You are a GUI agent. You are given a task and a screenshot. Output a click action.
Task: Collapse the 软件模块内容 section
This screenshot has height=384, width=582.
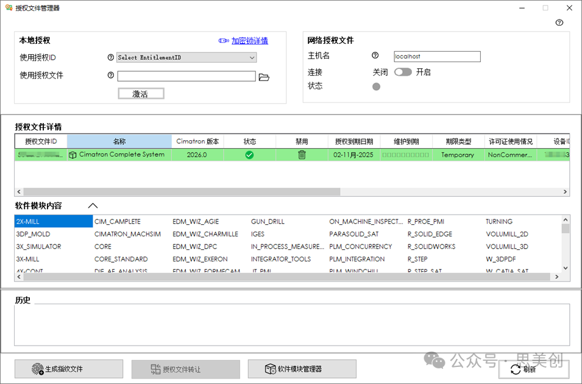pyautogui.click(x=93, y=205)
